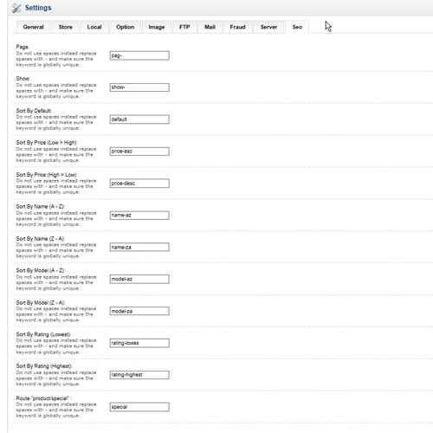433x433 pixels.
Task: Select the price-desc keyword field
Action: 139,184
